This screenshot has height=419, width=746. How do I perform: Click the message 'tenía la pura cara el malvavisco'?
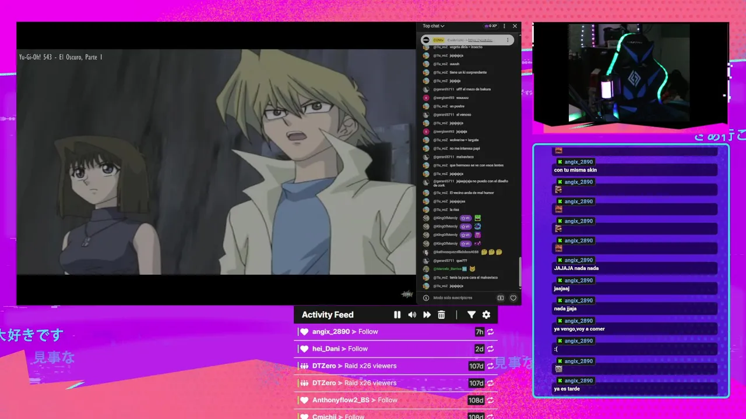pos(473,278)
